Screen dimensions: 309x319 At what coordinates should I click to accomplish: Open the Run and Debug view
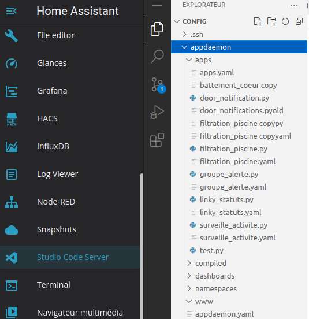point(157,112)
